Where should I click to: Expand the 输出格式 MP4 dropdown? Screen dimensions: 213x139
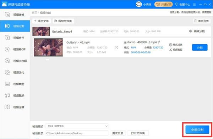click(77, 126)
